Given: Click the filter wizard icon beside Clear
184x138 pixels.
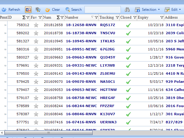Looking at the screenshot, I should 38,10.
